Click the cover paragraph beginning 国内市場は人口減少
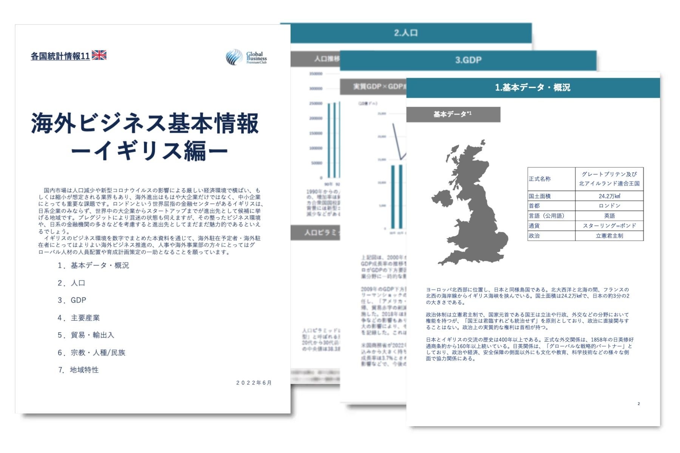Image resolution: width=680 pixels, height=453 pixels. coord(150,211)
